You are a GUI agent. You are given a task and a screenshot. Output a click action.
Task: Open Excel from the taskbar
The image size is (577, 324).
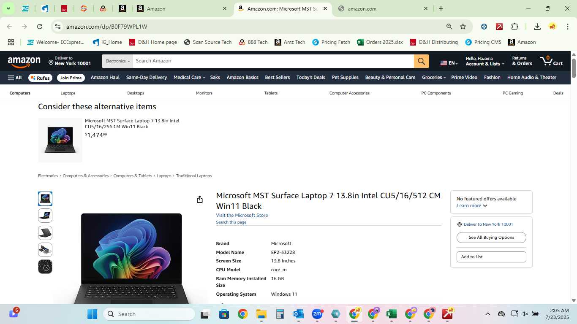click(391, 314)
